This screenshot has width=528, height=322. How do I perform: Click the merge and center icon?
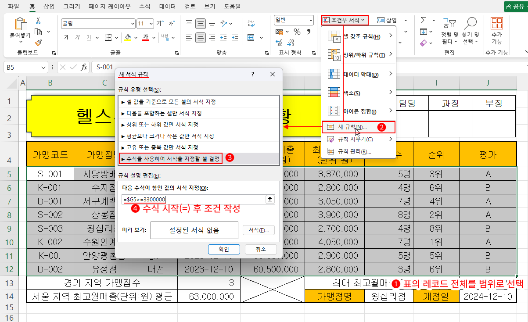pos(251,38)
